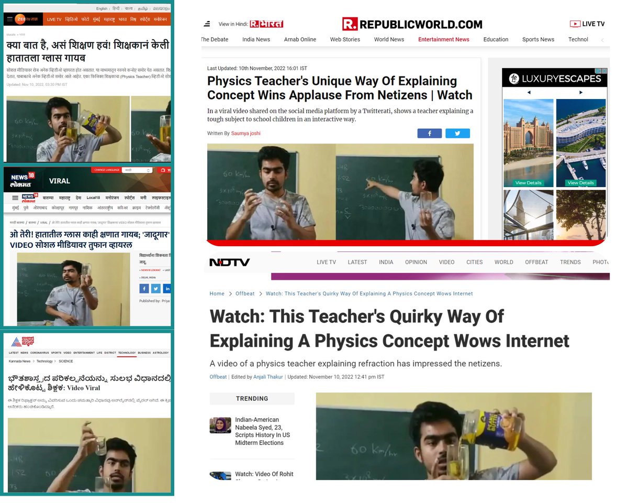Click View Details on Atlantis hotel ad
Viewport: 628px width, 503px height.
click(528, 183)
